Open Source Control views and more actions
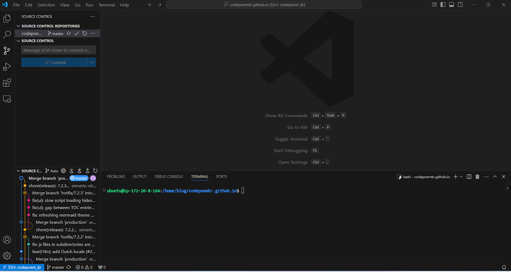 coord(92,17)
